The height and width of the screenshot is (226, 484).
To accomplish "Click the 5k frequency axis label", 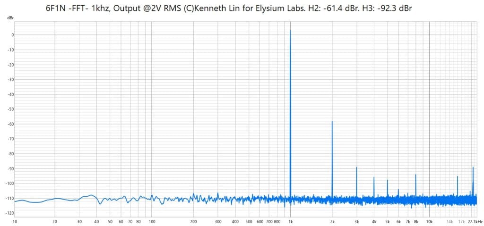I will [388, 222].
